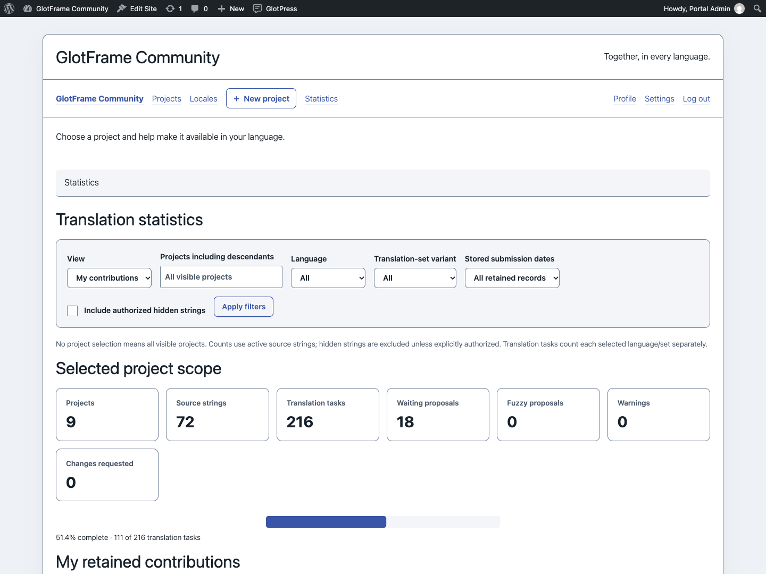
Task: Open the Language dropdown
Action: coord(328,278)
